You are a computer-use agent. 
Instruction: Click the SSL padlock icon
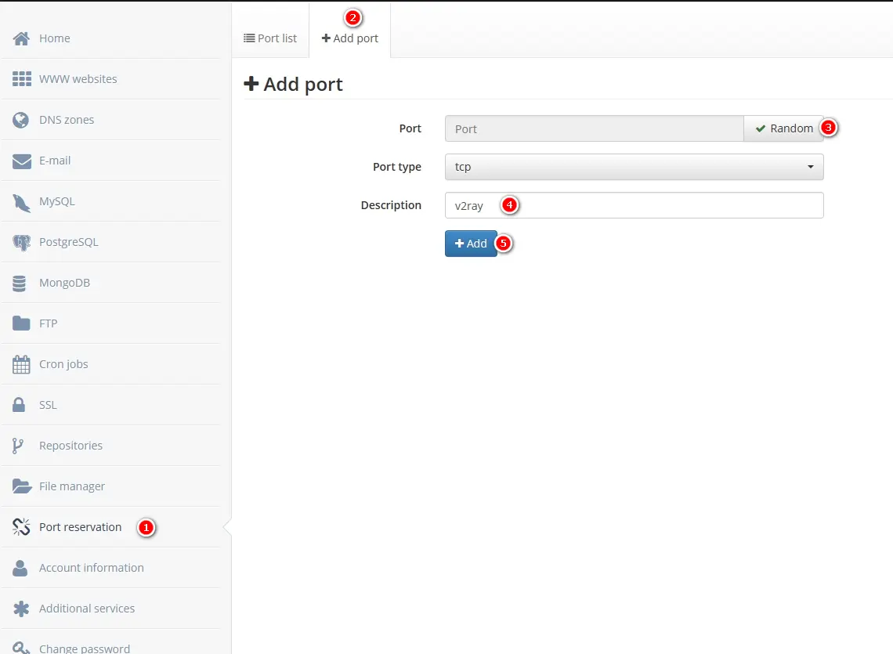pos(20,405)
